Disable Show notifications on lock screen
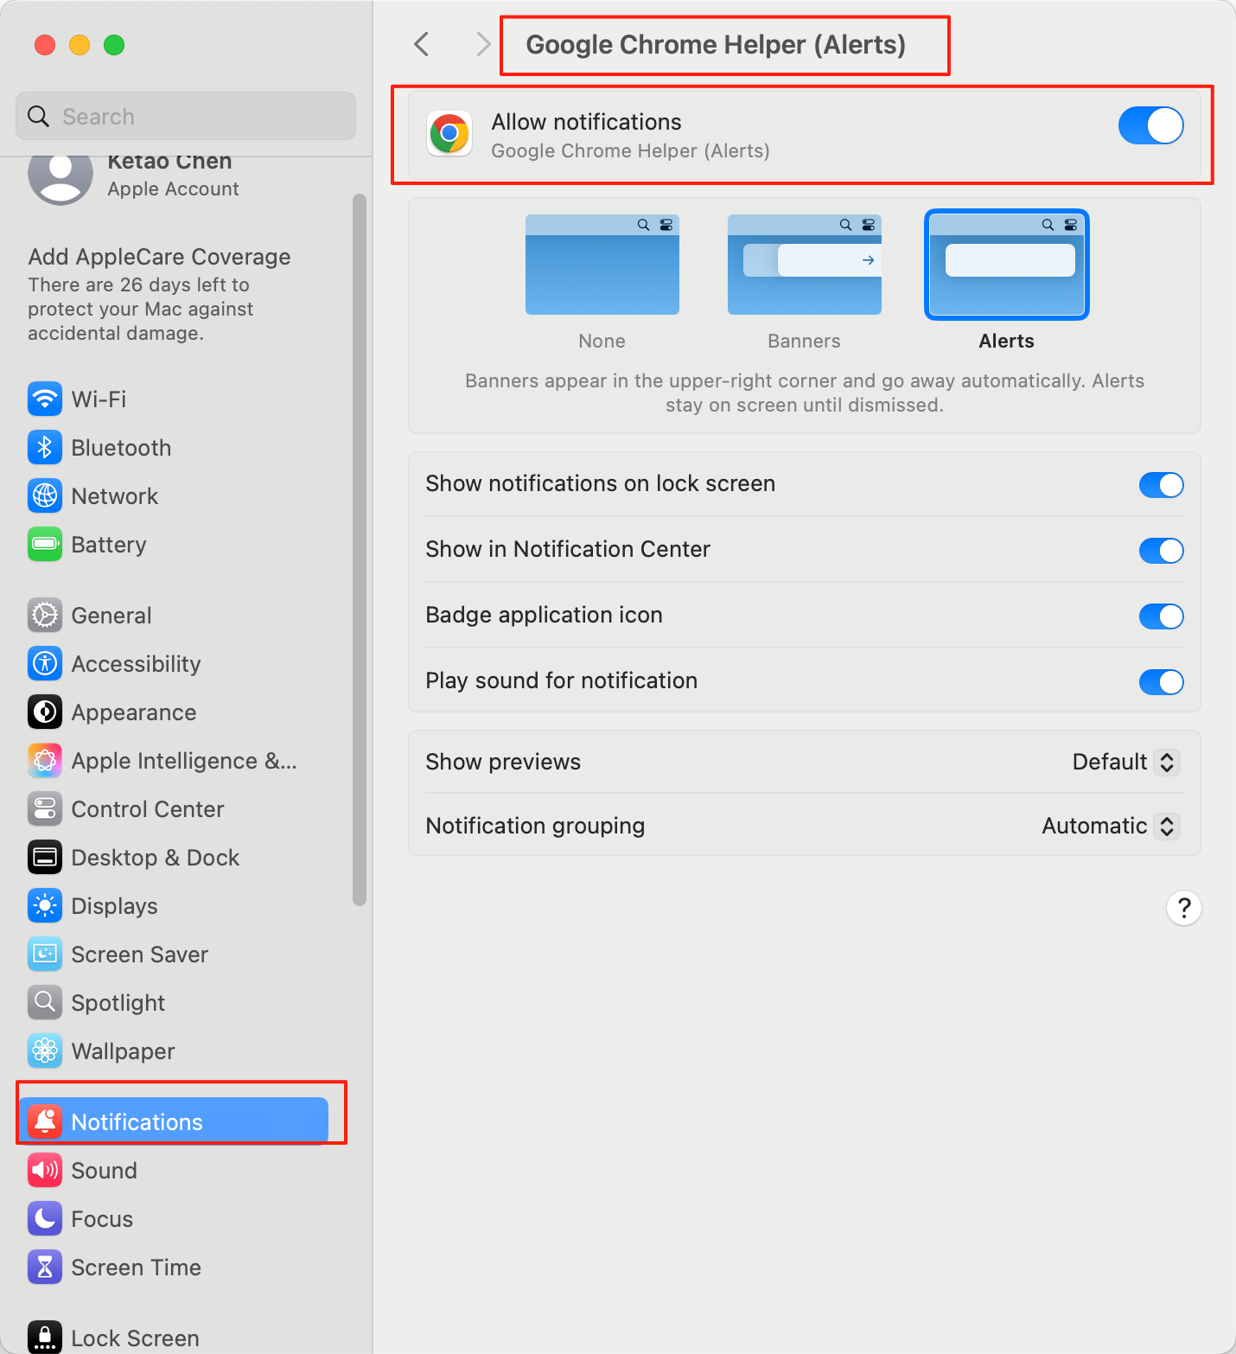The image size is (1236, 1354). point(1162,484)
